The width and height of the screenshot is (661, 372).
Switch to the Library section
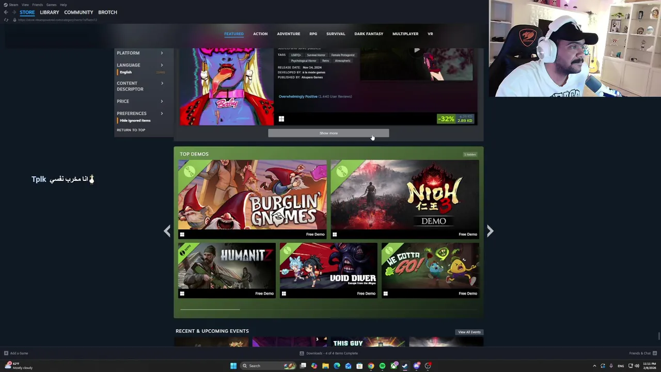(50, 12)
